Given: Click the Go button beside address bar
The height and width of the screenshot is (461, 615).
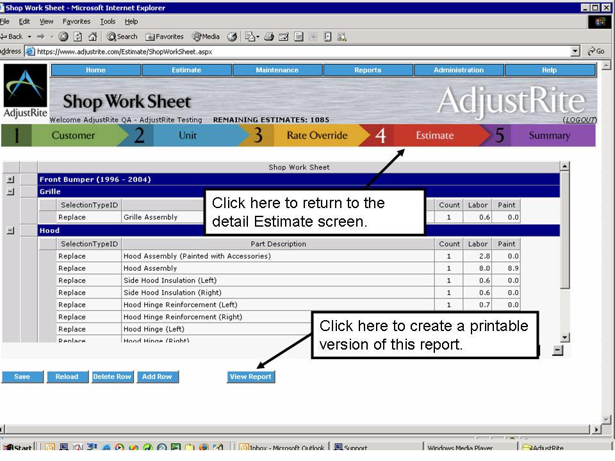Looking at the screenshot, I should coord(596,51).
